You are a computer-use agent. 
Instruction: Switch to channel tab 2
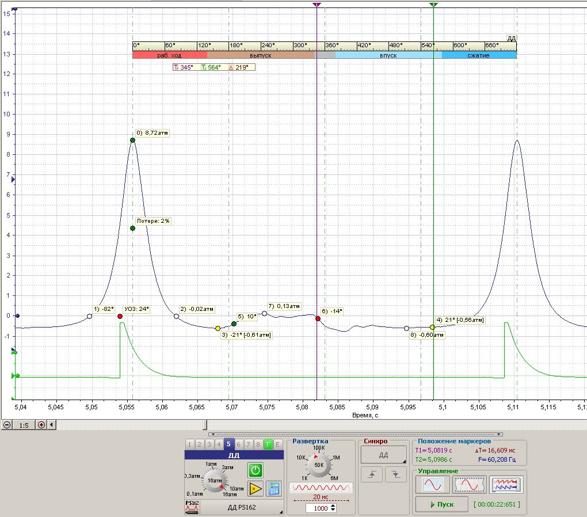coord(199,444)
